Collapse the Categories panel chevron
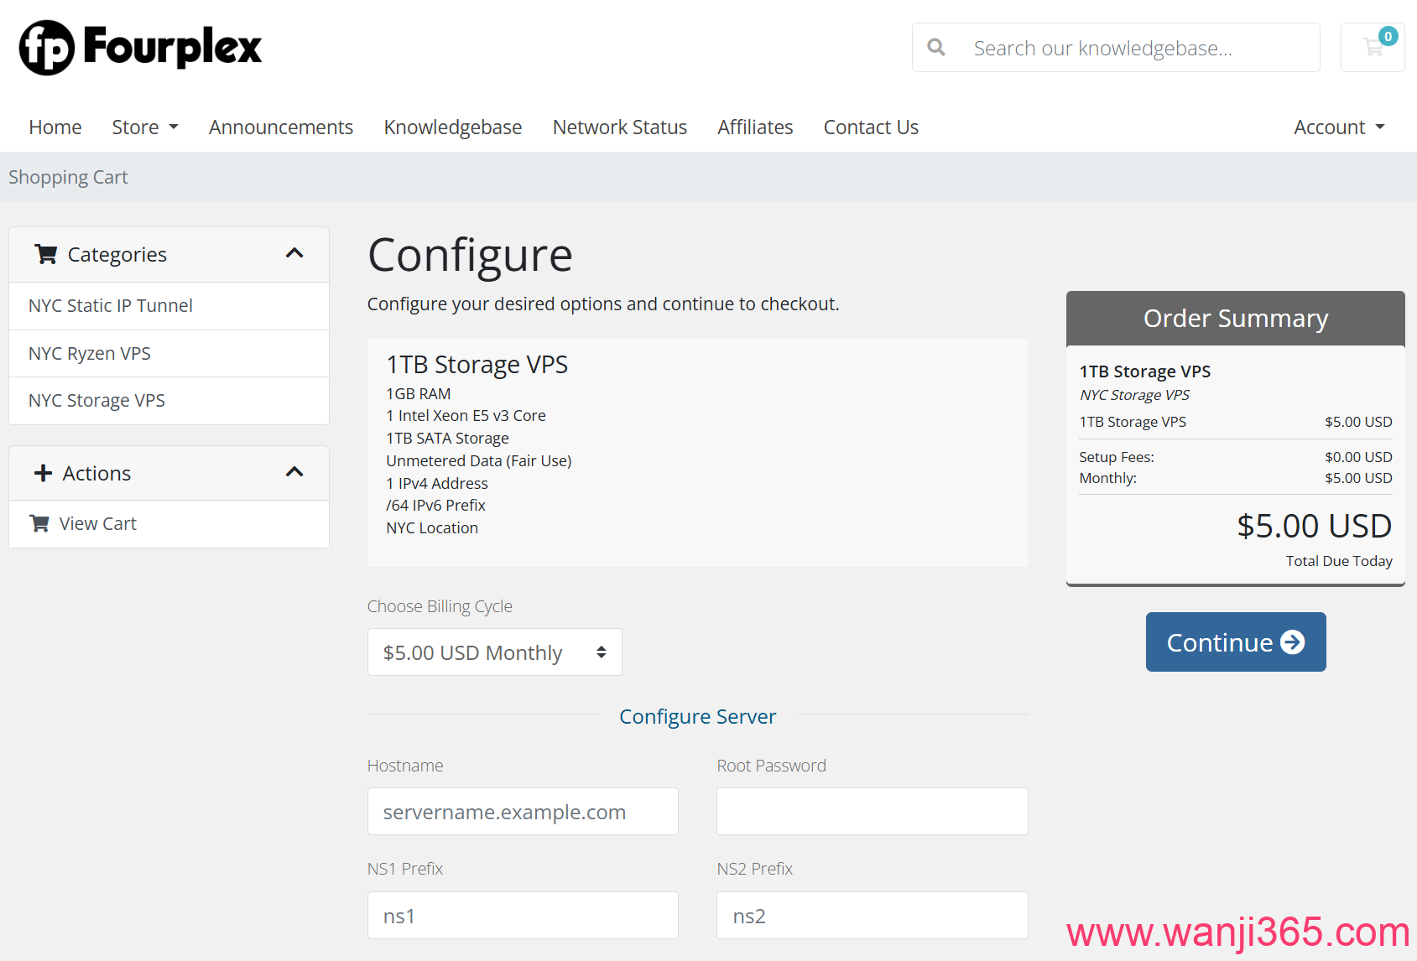Image resolution: width=1417 pixels, height=961 pixels. click(x=294, y=253)
